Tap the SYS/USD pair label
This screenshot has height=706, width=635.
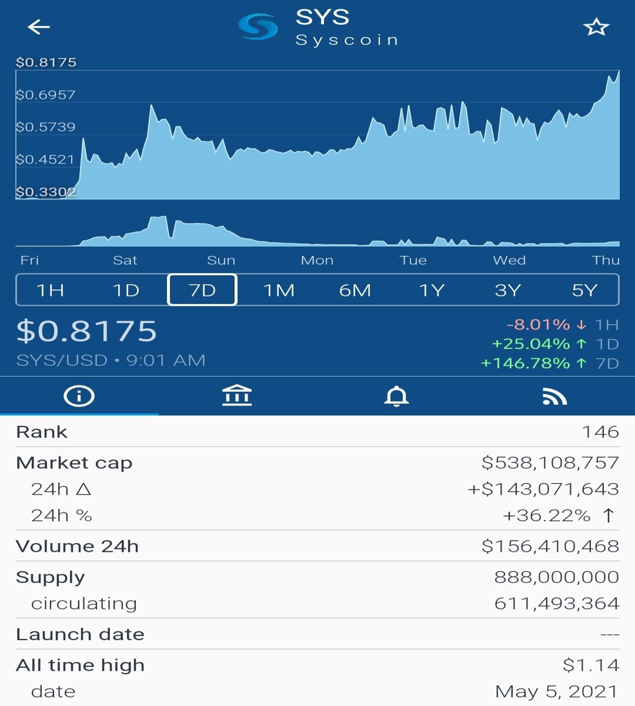pyautogui.click(x=62, y=360)
